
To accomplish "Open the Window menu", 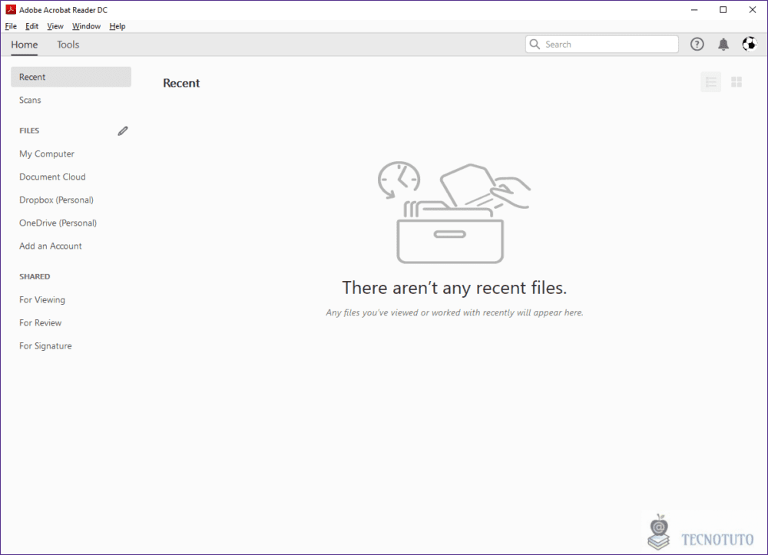I will (86, 26).
